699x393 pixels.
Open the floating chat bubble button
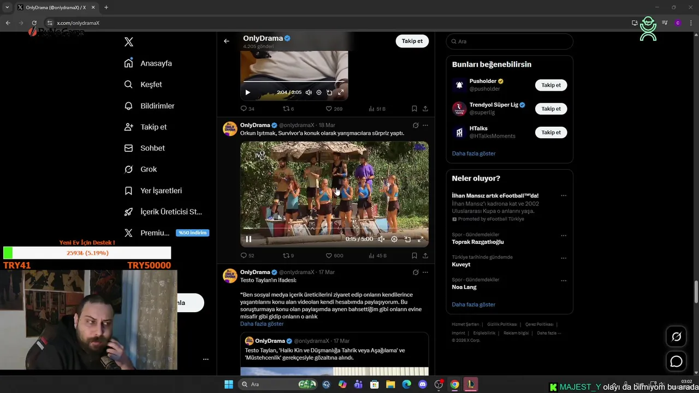676,361
